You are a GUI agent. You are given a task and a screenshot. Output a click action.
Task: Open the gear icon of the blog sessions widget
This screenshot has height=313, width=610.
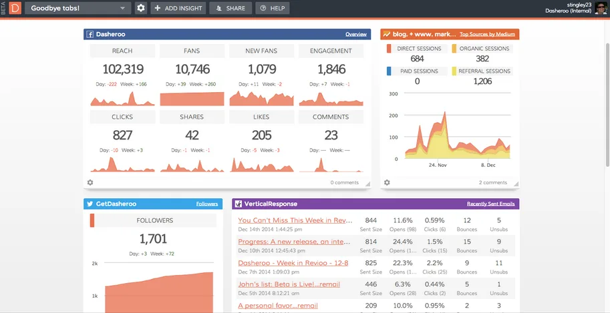387,182
